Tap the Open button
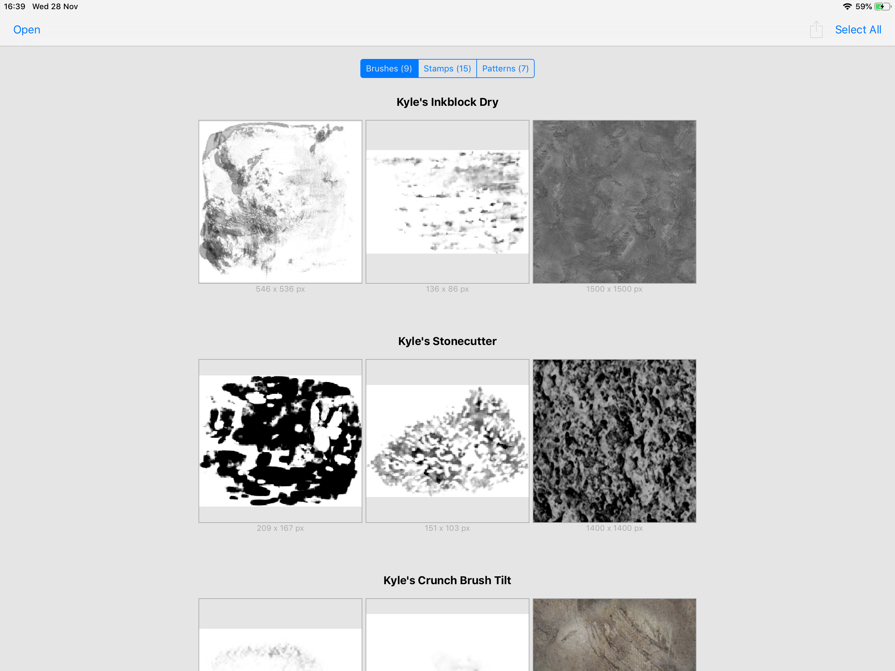The image size is (895, 671). [27, 29]
